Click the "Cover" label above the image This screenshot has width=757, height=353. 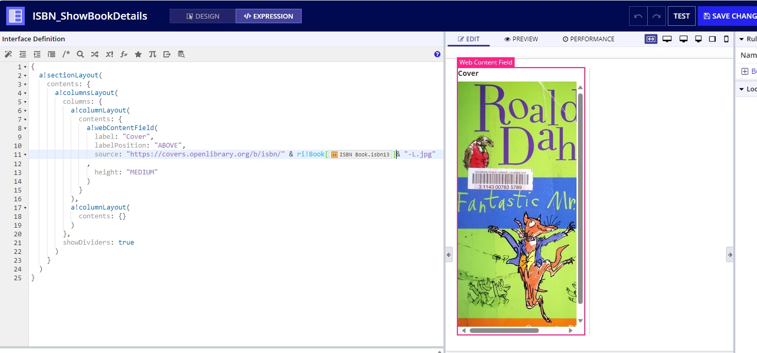468,73
